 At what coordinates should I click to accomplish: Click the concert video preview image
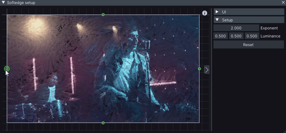coord(103,69)
